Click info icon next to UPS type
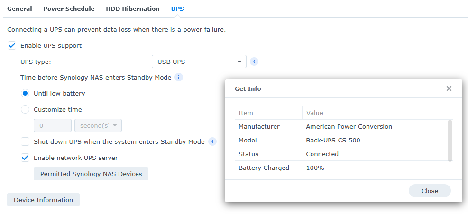Image resolution: width=468 pixels, height=221 pixels. [254, 62]
